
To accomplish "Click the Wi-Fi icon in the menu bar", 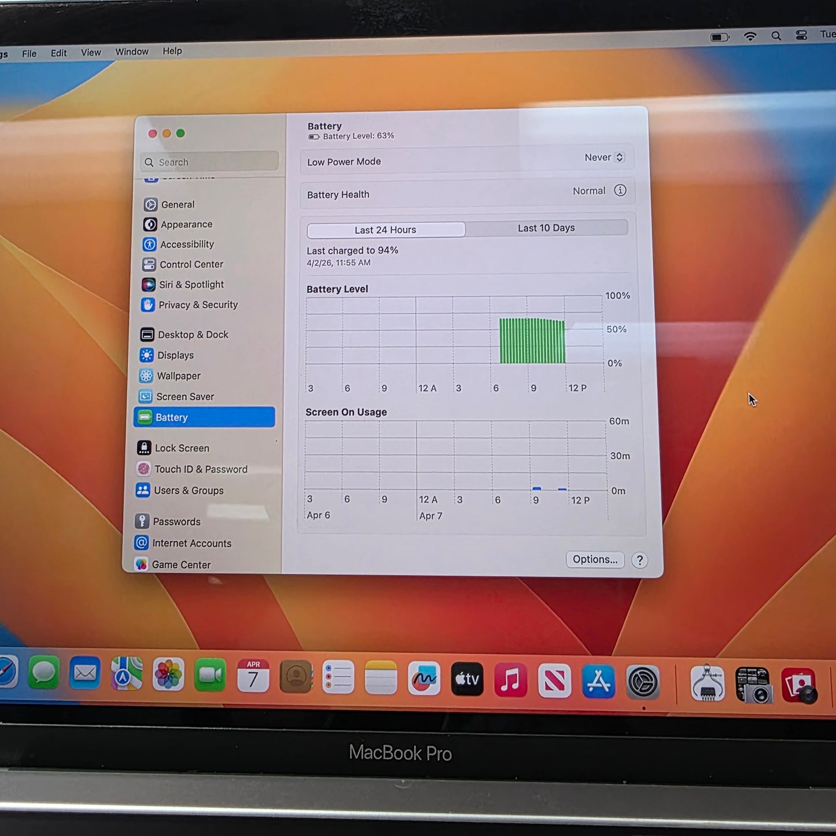I will click(750, 35).
